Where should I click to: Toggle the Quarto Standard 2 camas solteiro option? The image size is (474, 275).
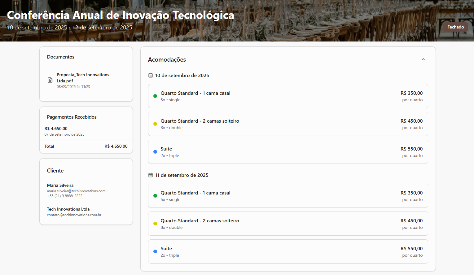click(x=288, y=124)
